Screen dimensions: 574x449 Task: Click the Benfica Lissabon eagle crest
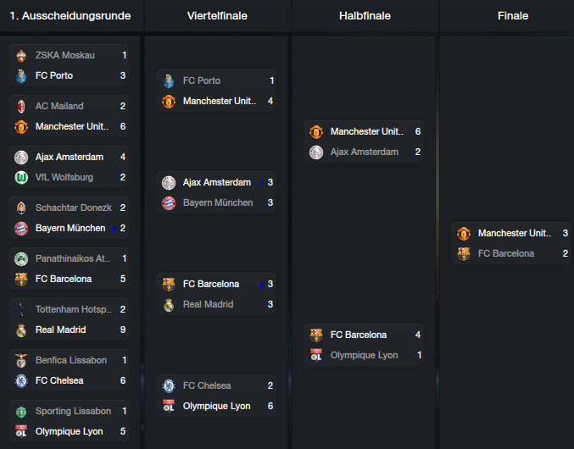coord(21,361)
